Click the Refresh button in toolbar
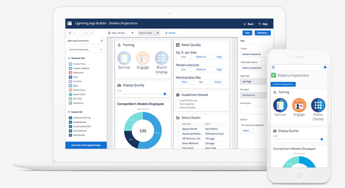This screenshot has width=345, height=188. 171,33
